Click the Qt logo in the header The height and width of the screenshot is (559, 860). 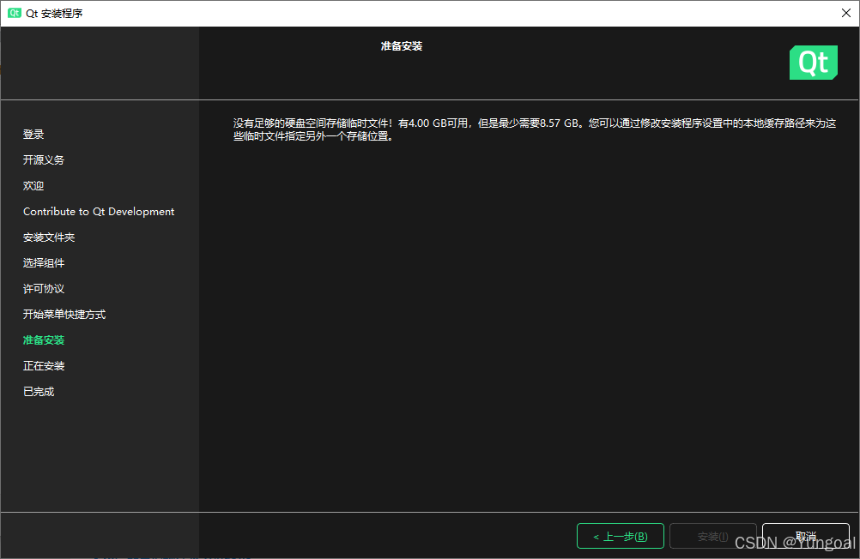[x=814, y=63]
